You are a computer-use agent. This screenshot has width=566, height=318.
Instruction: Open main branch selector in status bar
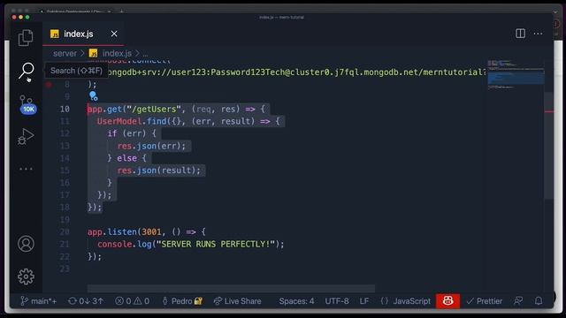tap(39, 300)
